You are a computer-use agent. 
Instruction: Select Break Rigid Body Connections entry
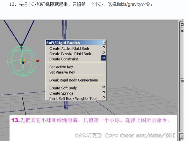pyautogui.click(x=74, y=80)
